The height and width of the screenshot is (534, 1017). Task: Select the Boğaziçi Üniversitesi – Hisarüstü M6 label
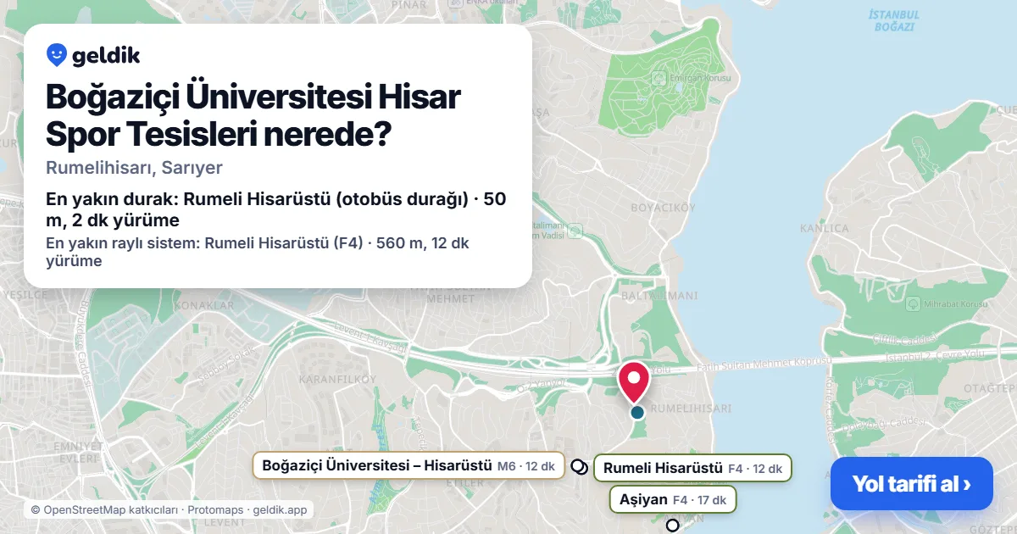coord(408,465)
